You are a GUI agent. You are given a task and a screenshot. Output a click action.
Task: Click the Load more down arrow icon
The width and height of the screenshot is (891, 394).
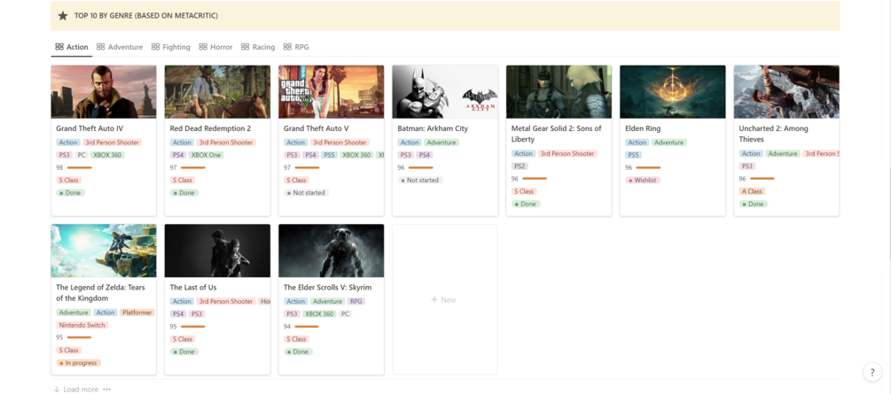click(57, 390)
